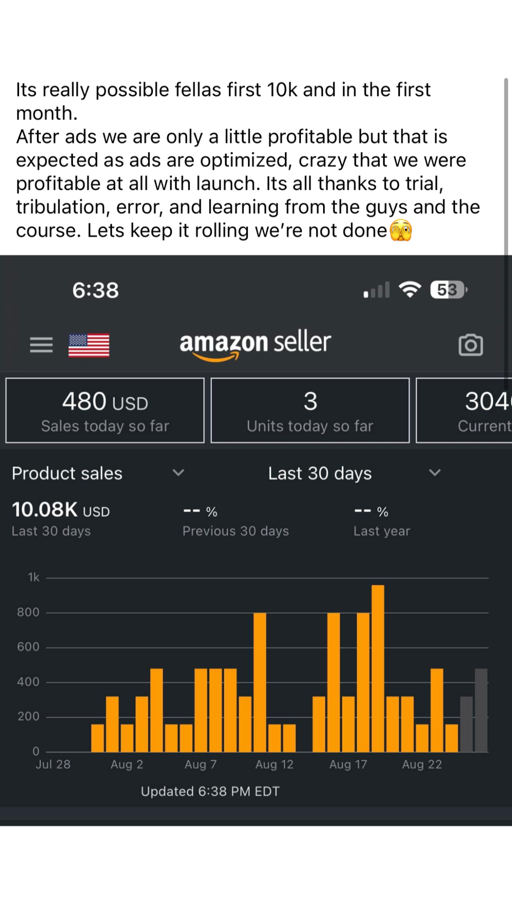Tap the battery indicator showing 53
This screenshot has width=512, height=910.
(448, 290)
